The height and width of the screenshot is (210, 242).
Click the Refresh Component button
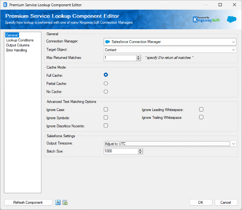[28, 203]
